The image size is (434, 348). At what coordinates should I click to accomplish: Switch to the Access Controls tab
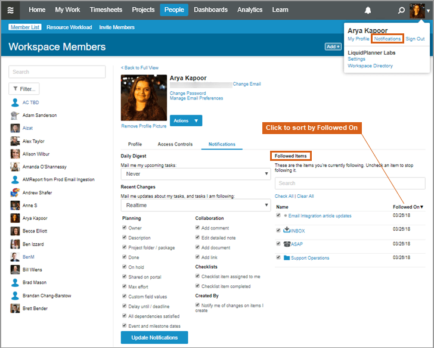click(175, 144)
